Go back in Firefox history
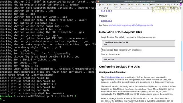Screen dimensions: 183x103 (98, 8)
